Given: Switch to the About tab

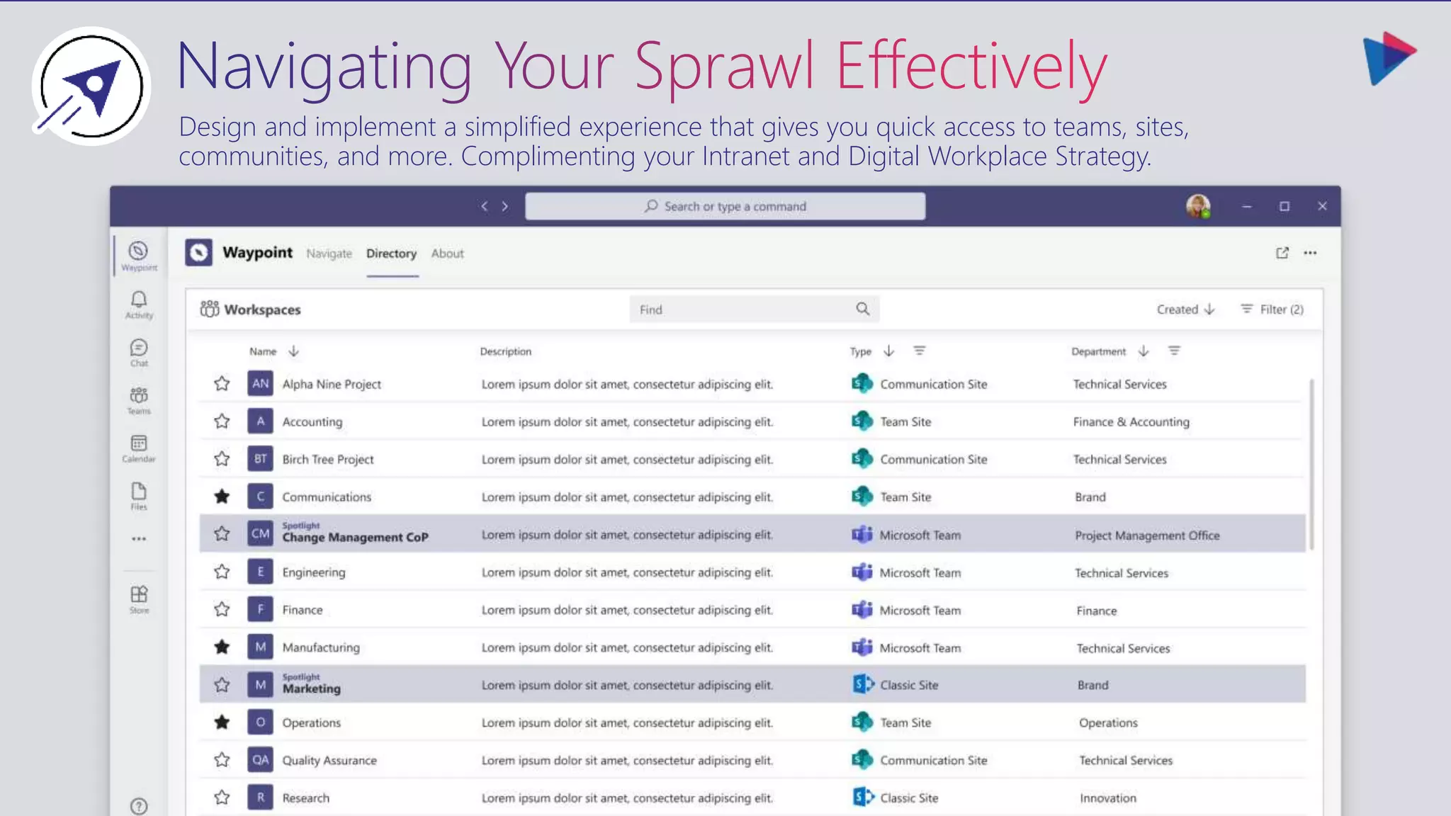Looking at the screenshot, I should click(447, 254).
